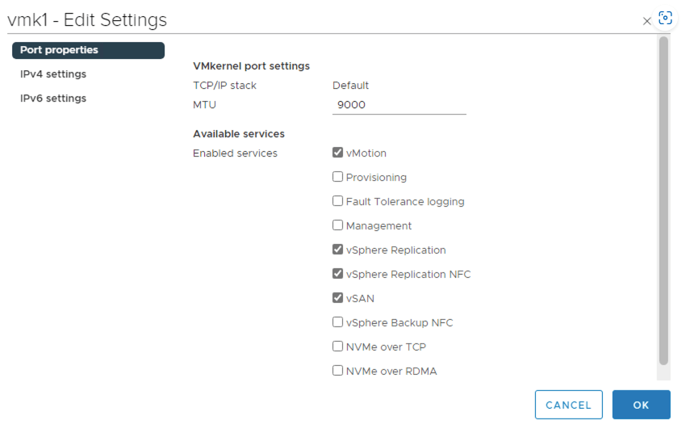Disable vSphere Replication checkbox
Image resolution: width=690 pixels, height=433 pixels.
tap(338, 250)
